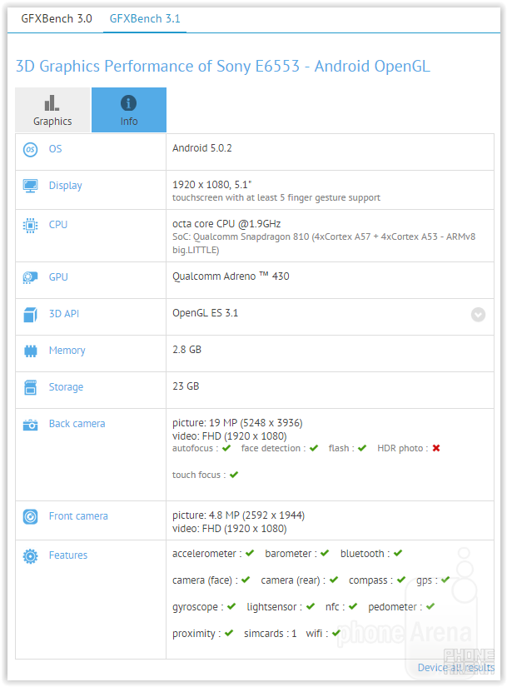Screen dimensions: 507x687
Task: Click the compass green checkmark
Action: [401, 580]
